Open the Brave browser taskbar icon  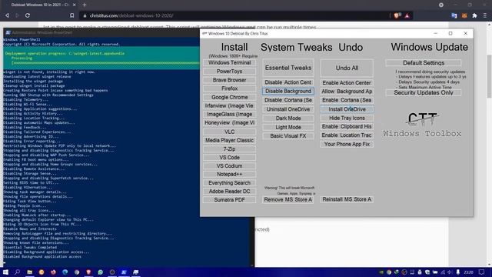coord(88,272)
